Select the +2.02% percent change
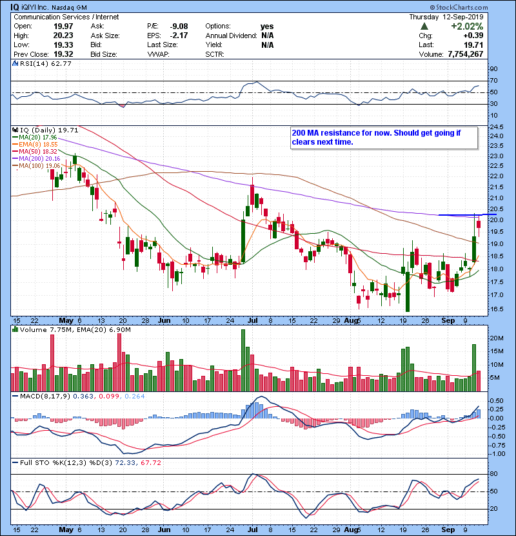 coord(467,26)
